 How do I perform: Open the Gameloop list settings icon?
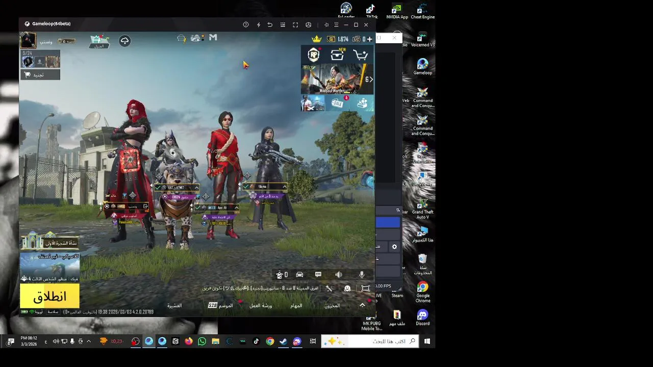click(283, 24)
